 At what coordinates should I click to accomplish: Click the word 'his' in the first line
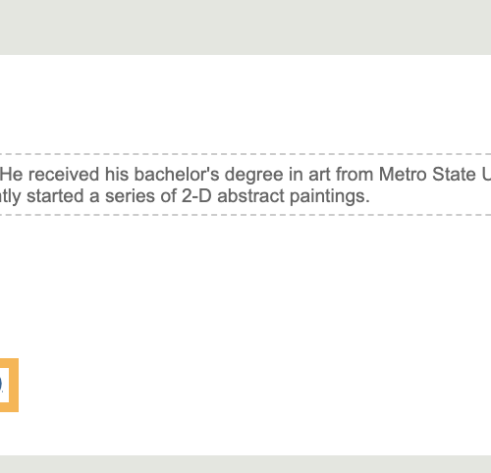click(117, 174)
